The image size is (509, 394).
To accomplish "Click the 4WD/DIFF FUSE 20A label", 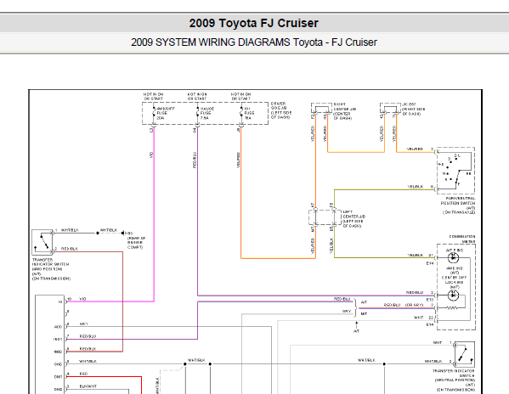I will [165, 114].
